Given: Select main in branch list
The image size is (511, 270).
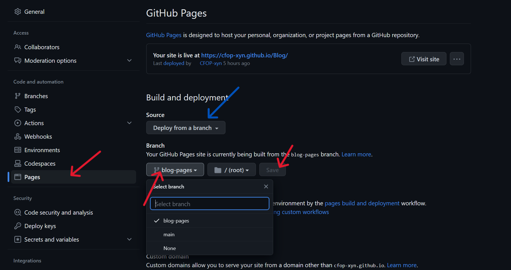Looking at the screenshot, I should click(210, 235).
